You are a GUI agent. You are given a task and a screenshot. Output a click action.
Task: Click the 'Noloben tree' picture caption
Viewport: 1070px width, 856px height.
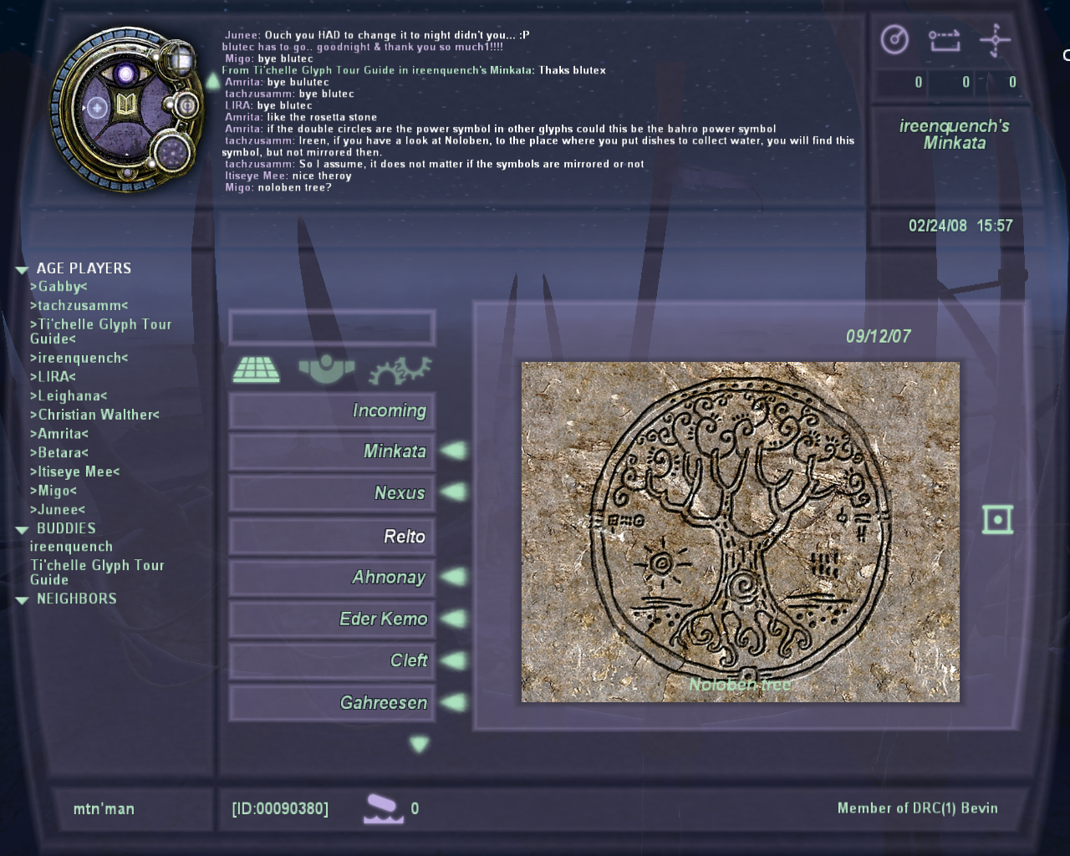point(740,685)
